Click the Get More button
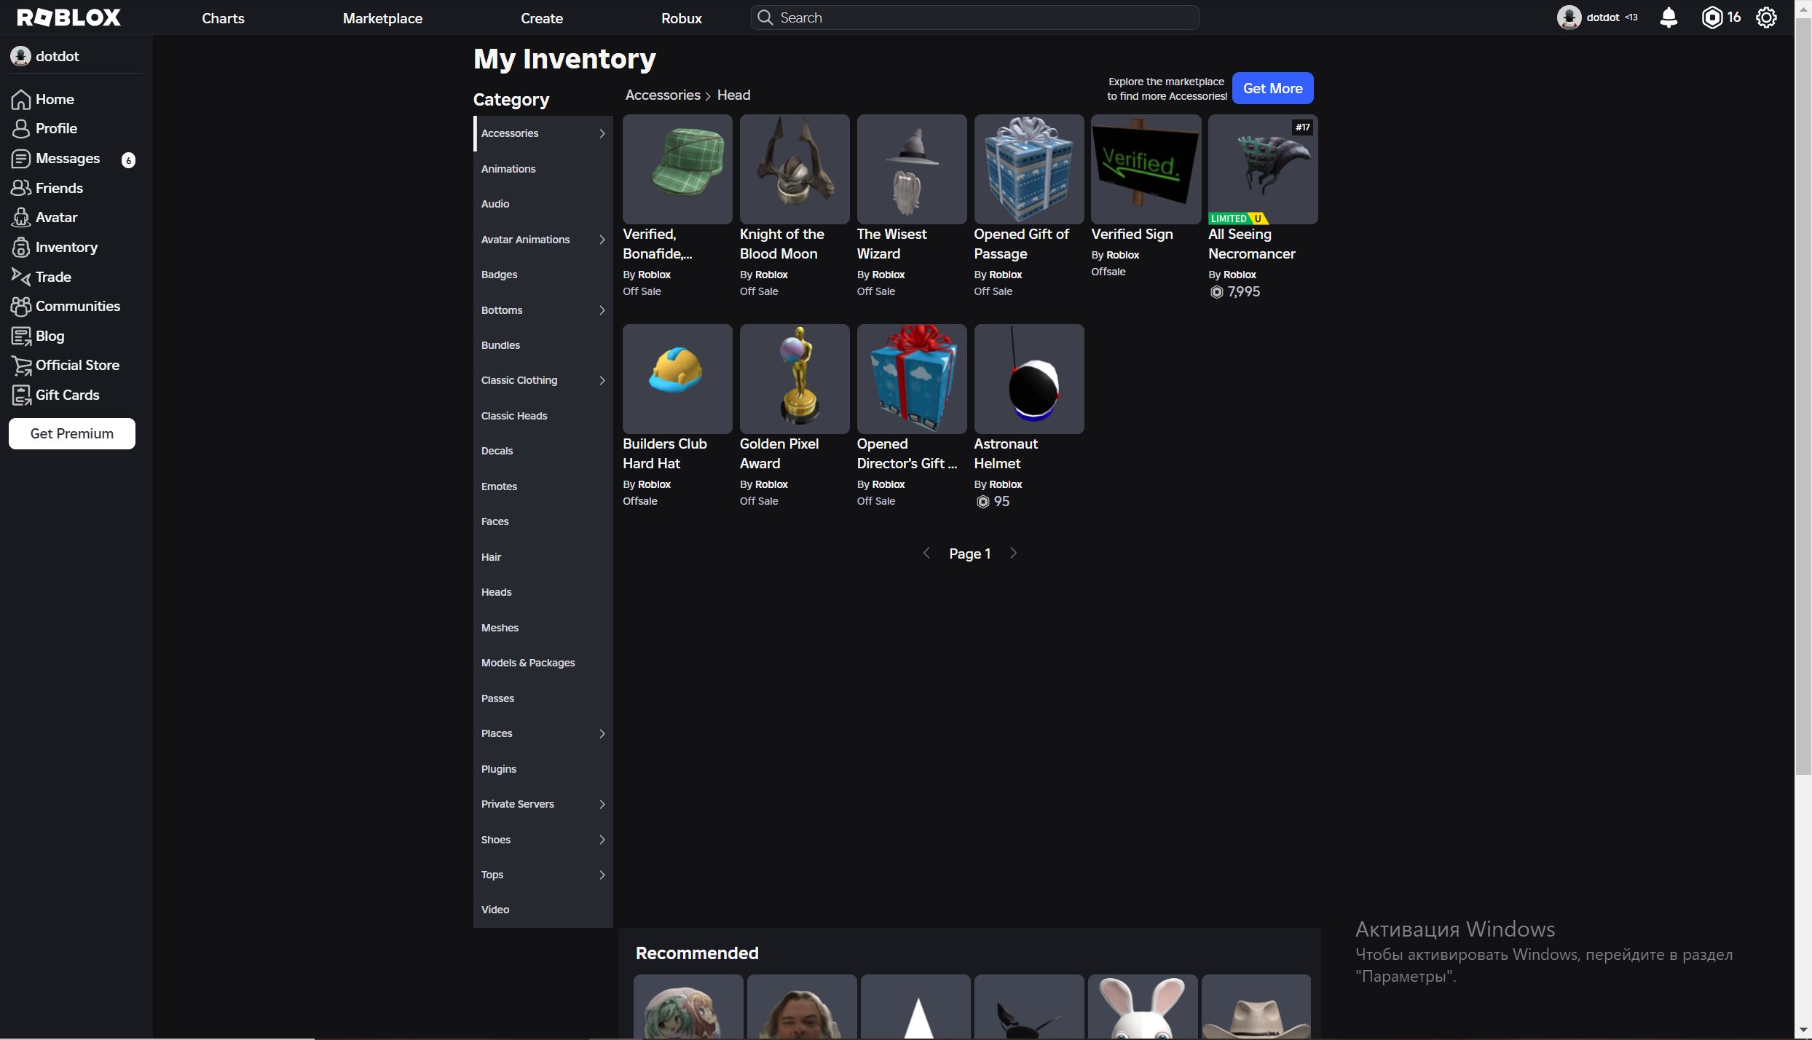The width and height of the screenshot is (1812, 1040). [x=1272, y=88]
